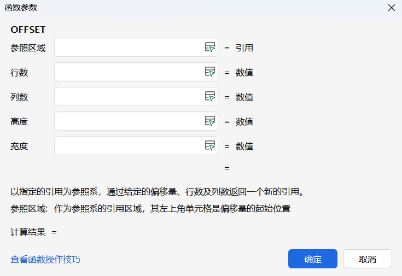Click the 参照区域 field label
This screenshot has width=402, height=276.
(28, 48)
